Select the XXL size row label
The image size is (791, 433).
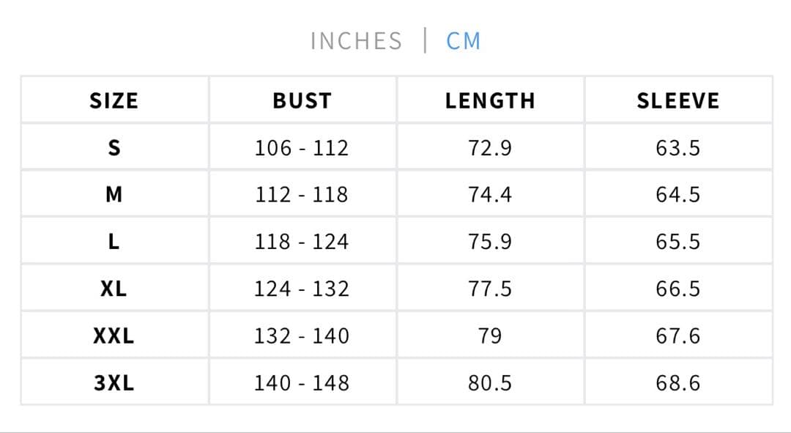[114, 336]
